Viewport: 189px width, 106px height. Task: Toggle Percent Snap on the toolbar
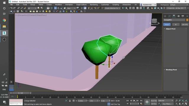[95, 8]
